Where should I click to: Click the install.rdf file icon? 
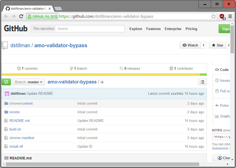point(6,146)
